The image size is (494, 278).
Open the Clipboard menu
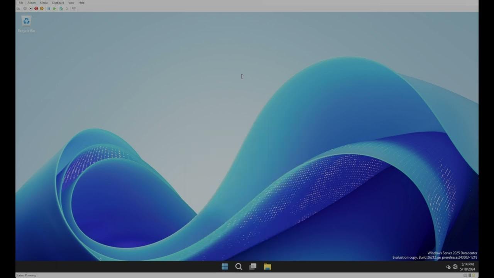coord(58,3)
